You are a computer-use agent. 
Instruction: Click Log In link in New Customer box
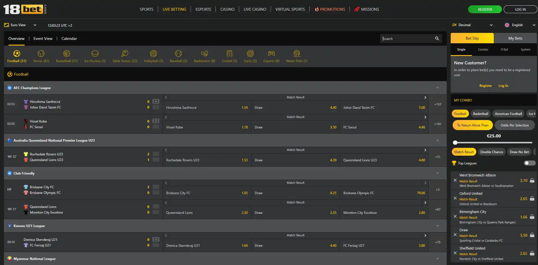tap(503, 86)
